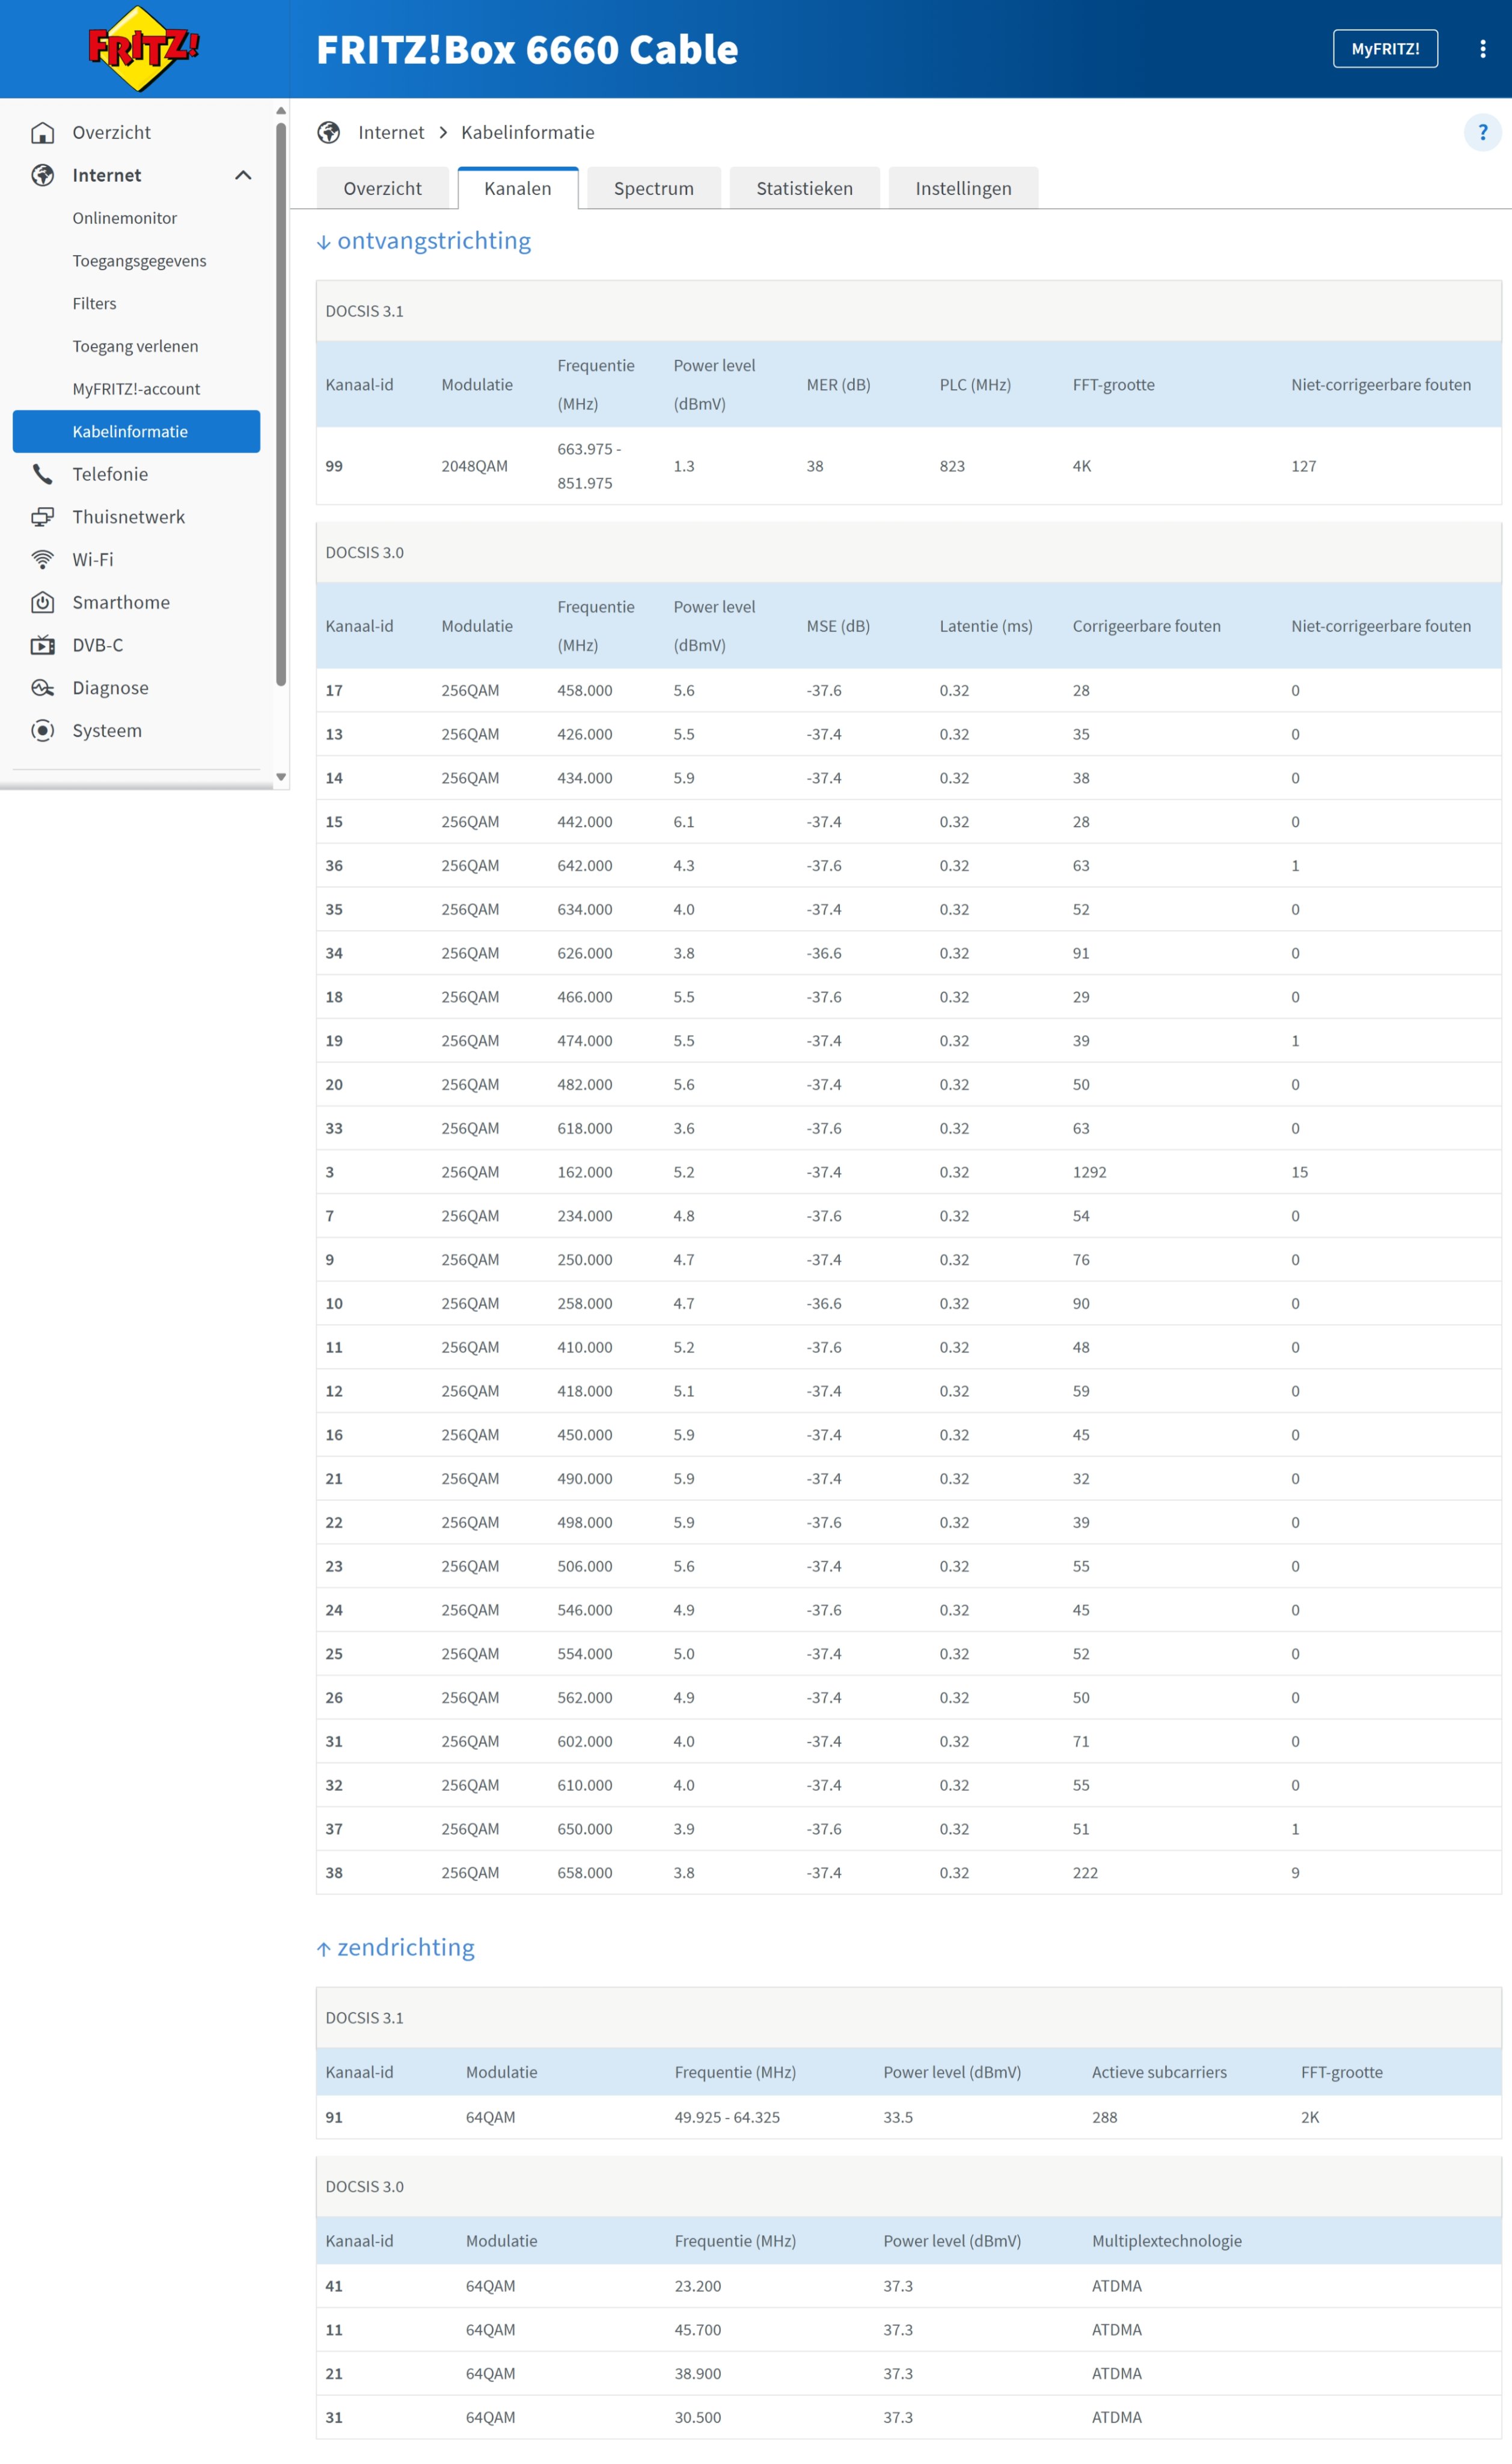Open the three-dot options menu
Image resolution: width=1512 pixels, height=2464 pixels.
click(1482, 49)
